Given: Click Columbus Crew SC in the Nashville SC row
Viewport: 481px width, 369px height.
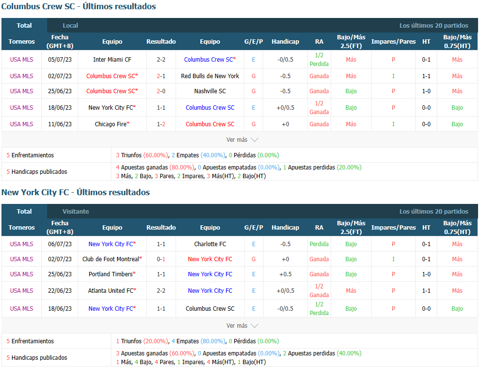Looking at the screenshot, I should click(111, 91).
